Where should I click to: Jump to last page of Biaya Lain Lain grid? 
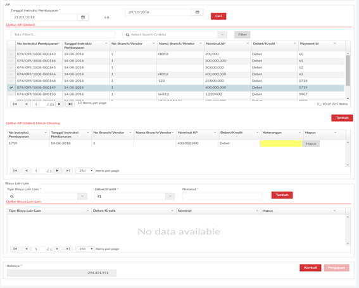click(68, 249)
